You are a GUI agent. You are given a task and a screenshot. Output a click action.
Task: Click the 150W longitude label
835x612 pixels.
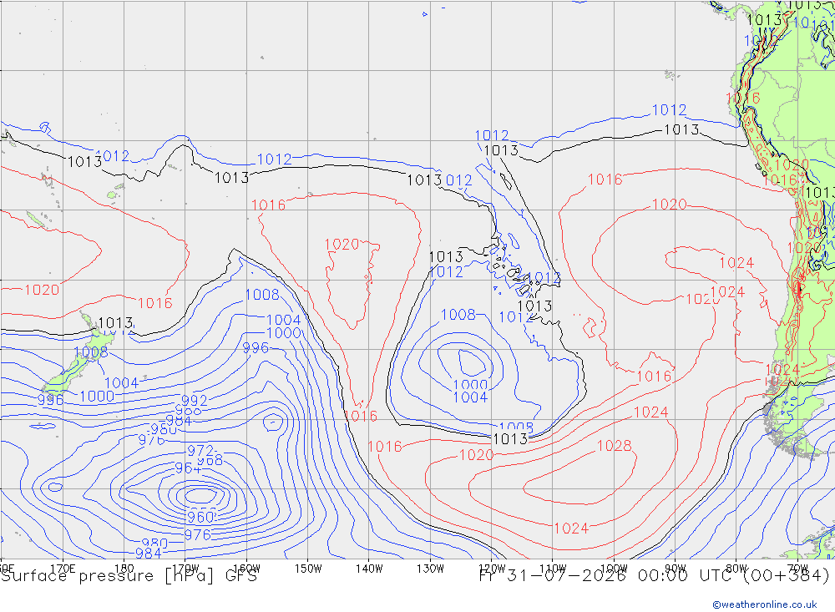pos(308,569)
